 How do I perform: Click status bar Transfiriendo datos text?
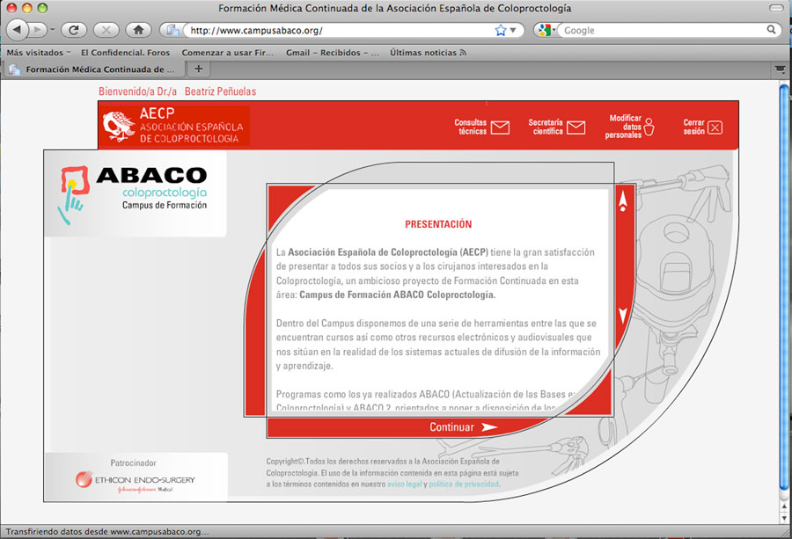(107, 531)
